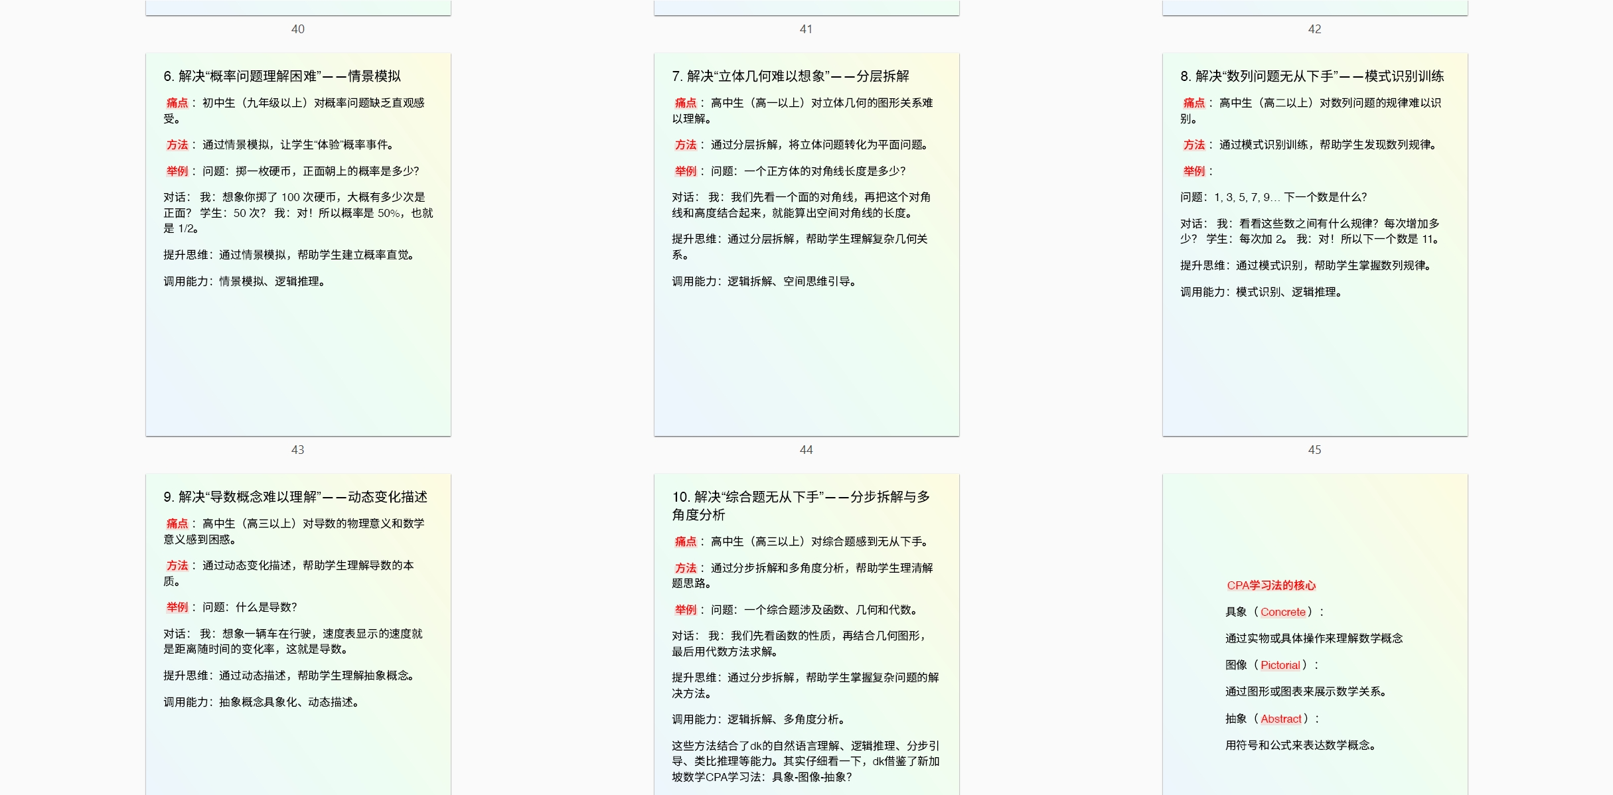Screen dimensions: 1613x795
Task: Click the red Pictorial term
Action: pyautogui.click(x=1280, y=665)
